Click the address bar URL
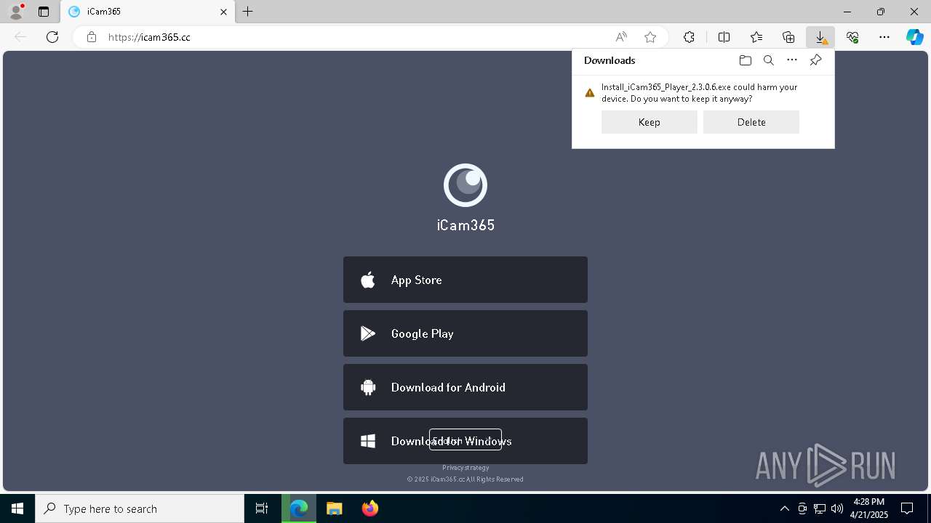Viewport: 931px width, 523px height. [149, 37]
